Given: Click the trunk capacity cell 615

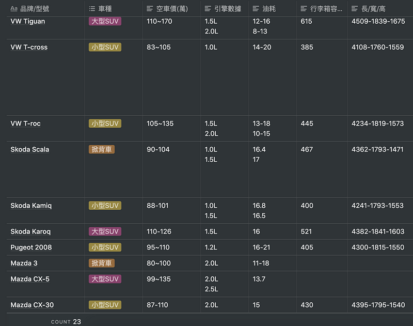Looking at the screenshot, I should (x=322, y=28).
